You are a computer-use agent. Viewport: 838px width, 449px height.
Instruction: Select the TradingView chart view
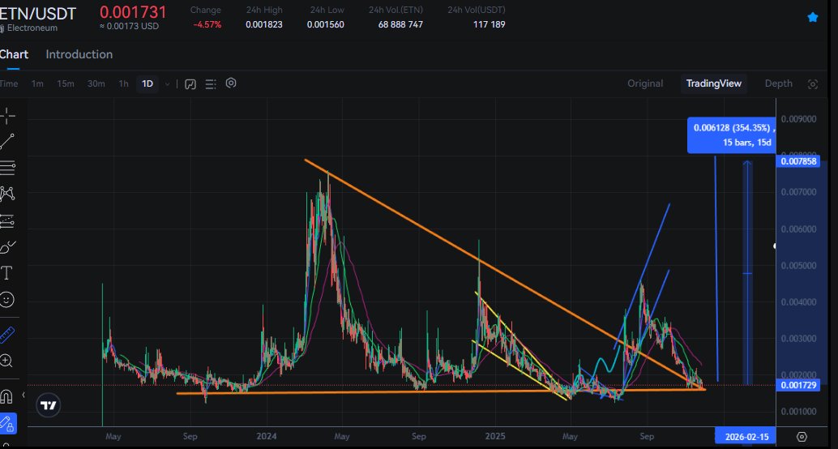click(713, 83)
